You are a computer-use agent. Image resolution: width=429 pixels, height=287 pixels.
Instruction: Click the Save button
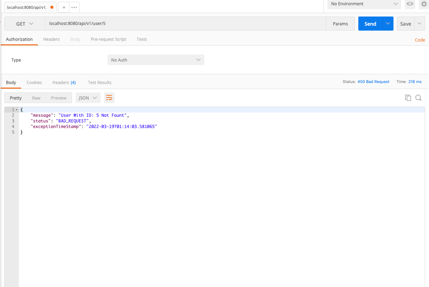(x=405, y=24)
